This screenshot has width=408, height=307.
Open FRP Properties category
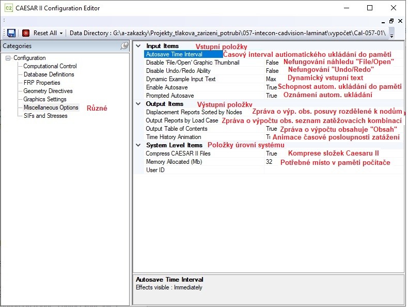coord(42,83)
